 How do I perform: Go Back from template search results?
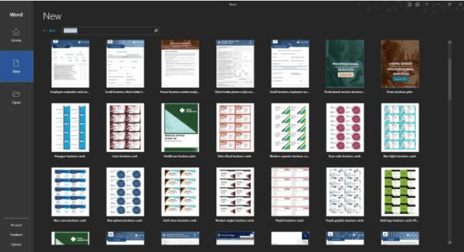tap(49, 30)
